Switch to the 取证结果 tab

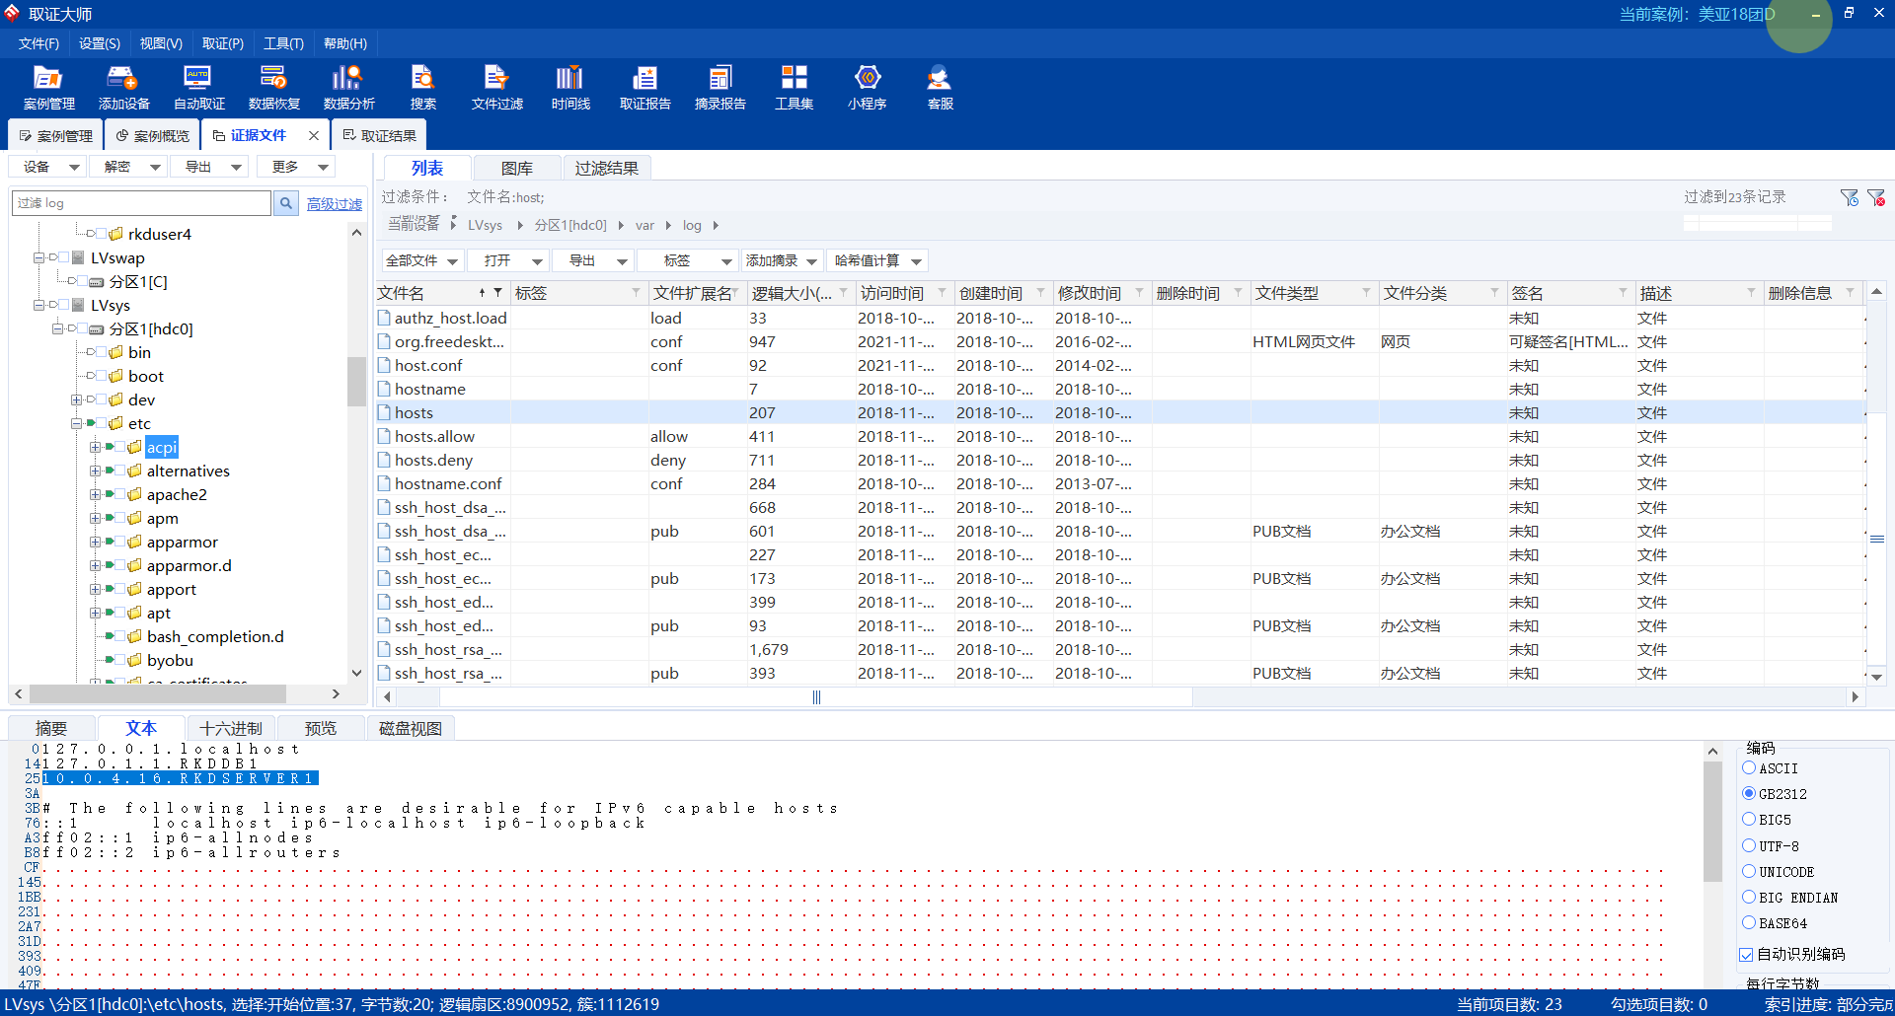(x=379, y=135)
